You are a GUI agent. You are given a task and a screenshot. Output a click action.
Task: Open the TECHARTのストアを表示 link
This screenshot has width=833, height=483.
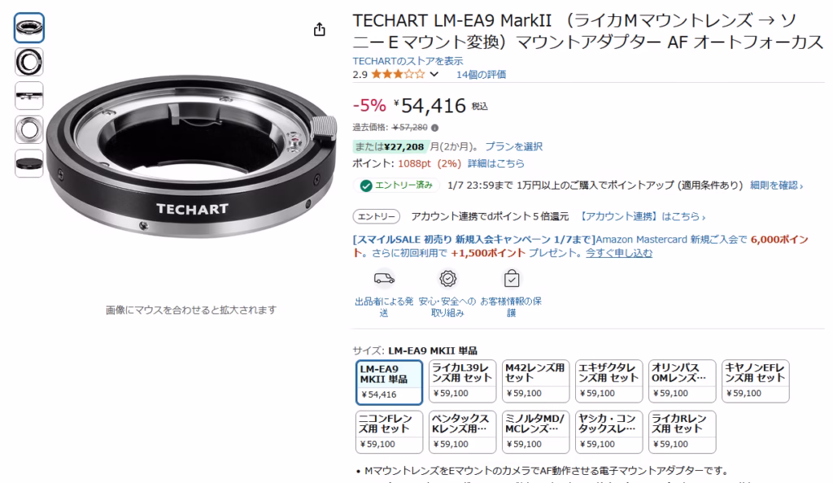click(408, 61)
